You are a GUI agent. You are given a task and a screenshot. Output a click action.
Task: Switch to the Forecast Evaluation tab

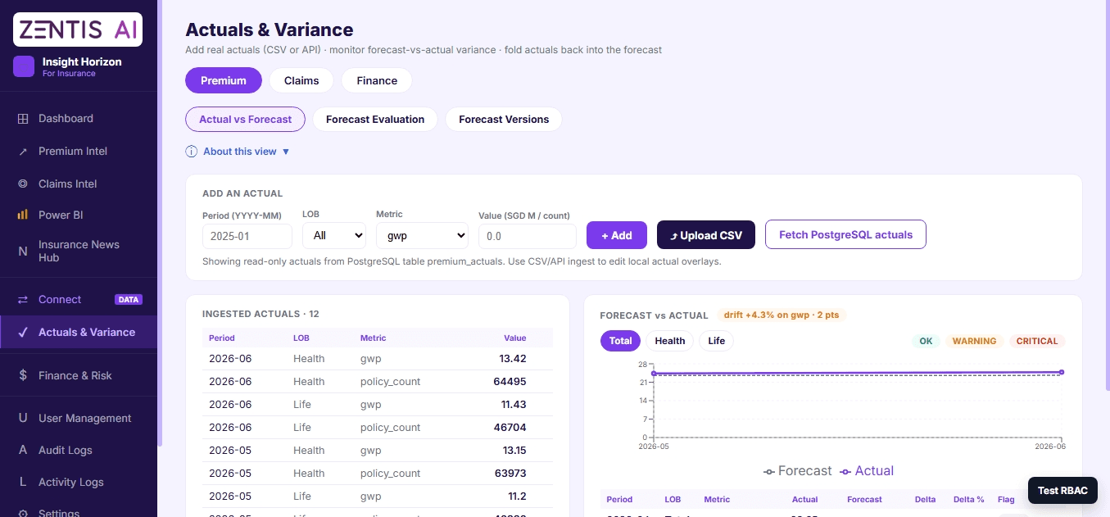(x=375, y=120)
